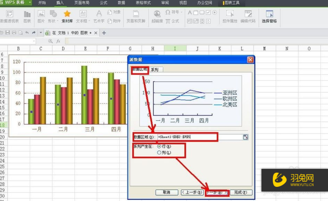The image size is (328, 201).
Task: Switch to the 公式 ribbon tab
Action: [103, 3]
